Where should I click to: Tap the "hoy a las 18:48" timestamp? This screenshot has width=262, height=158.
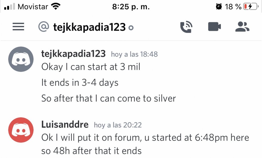[x=134, y=54]
